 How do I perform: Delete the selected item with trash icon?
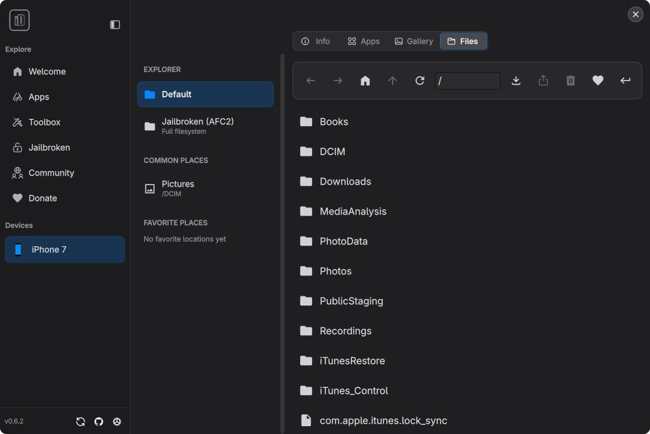pyautogui.click(x=571, y=81)
